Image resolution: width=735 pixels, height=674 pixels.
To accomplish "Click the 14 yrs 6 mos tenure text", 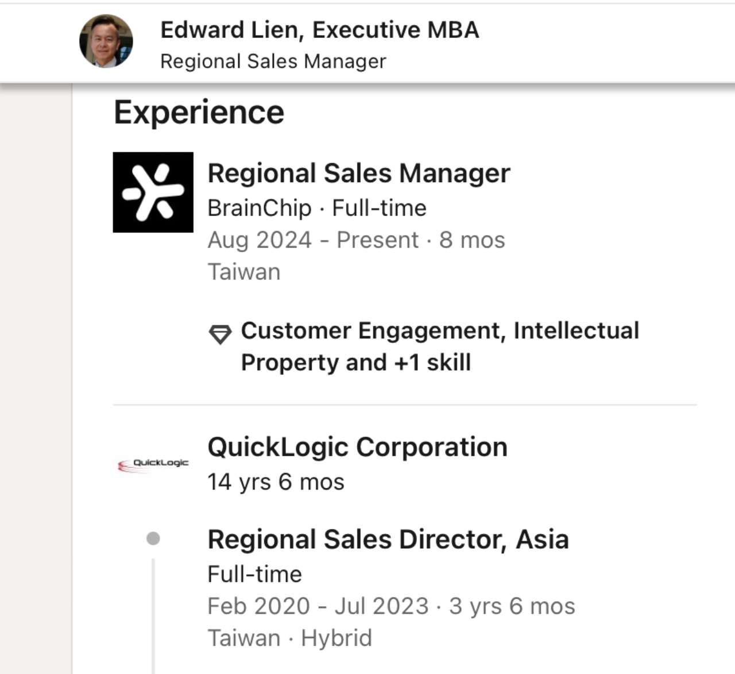I will pyautogui.click(x=276, y=482).
